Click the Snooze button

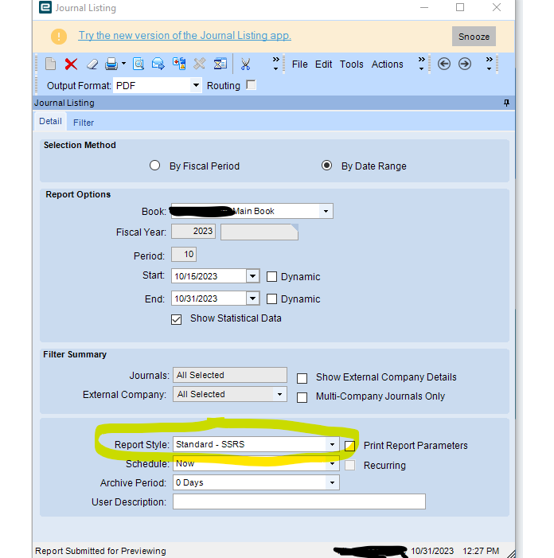474,37
